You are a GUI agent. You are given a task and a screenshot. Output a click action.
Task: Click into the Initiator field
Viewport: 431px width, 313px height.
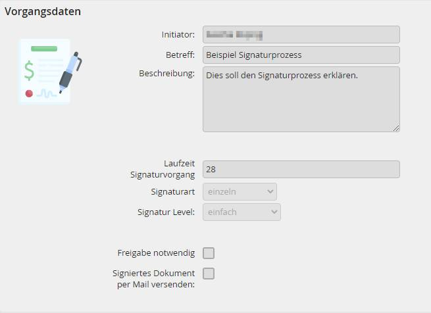(301, 34)
